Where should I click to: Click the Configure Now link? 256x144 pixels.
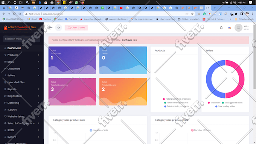130,40
